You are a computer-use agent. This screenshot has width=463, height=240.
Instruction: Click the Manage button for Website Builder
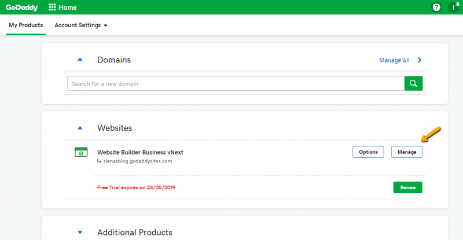coord(406,152)
